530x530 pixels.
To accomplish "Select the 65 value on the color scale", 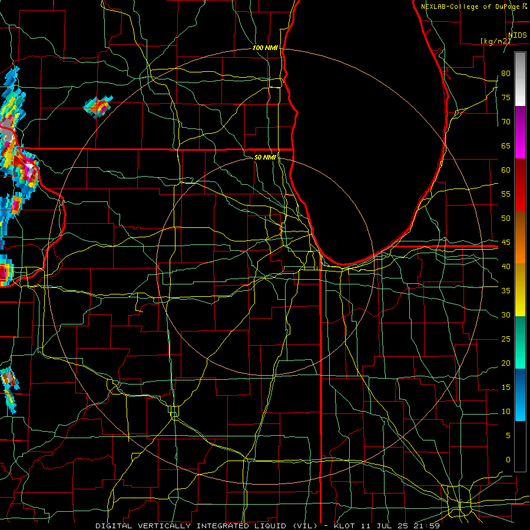I will pyautogui.click(x=506, y=145).
